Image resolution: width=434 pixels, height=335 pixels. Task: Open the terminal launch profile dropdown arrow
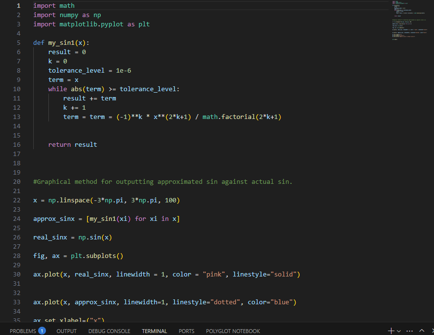click(x=398, y=331)
